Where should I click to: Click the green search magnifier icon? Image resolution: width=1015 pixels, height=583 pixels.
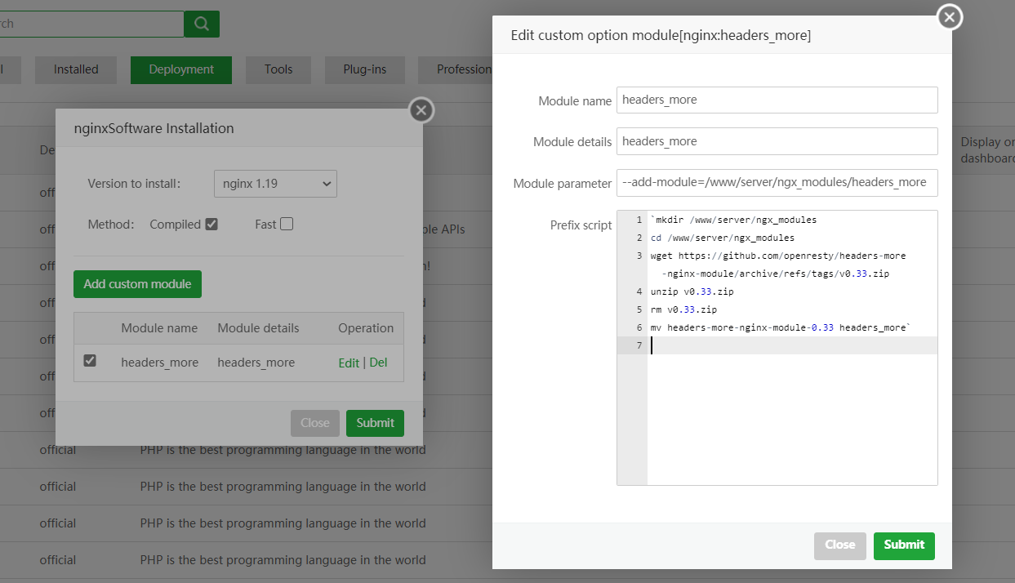(201, 24)
